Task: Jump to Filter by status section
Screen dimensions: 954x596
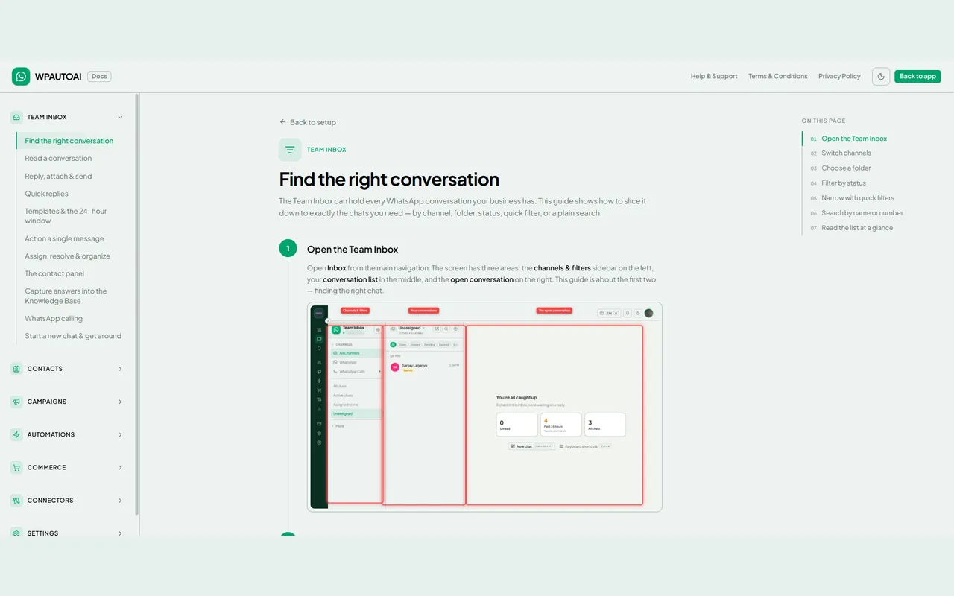Action: click(844, 183)
